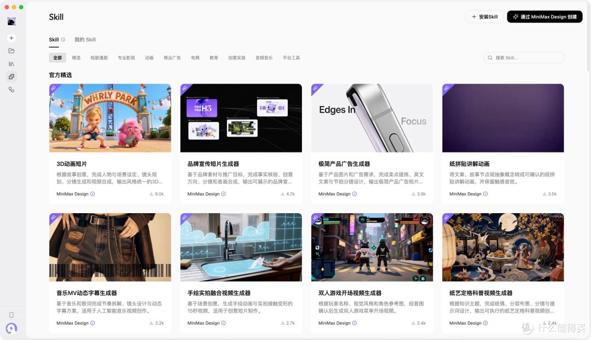Click verified badge on 极简产品广告生成器 card
The height and width of the screenshot is (340, 591).
[x=354, y=194]
